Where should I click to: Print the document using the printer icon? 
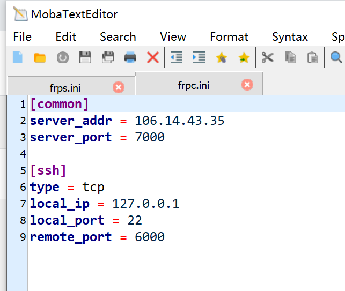tap(130, 57)
